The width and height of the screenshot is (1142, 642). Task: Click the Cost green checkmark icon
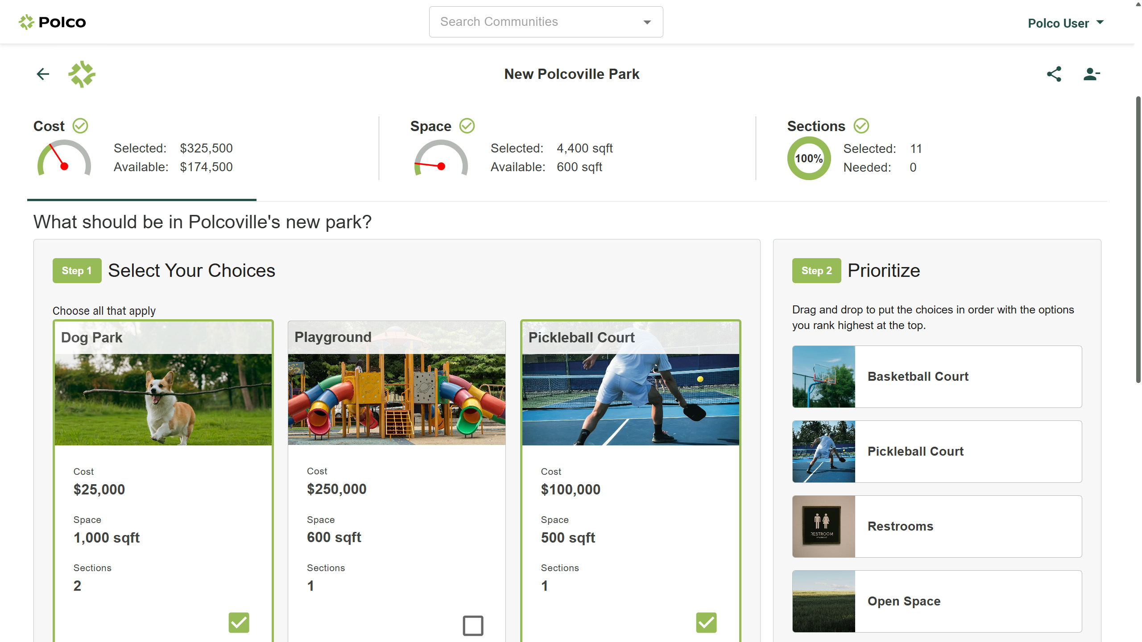(80, 126)
